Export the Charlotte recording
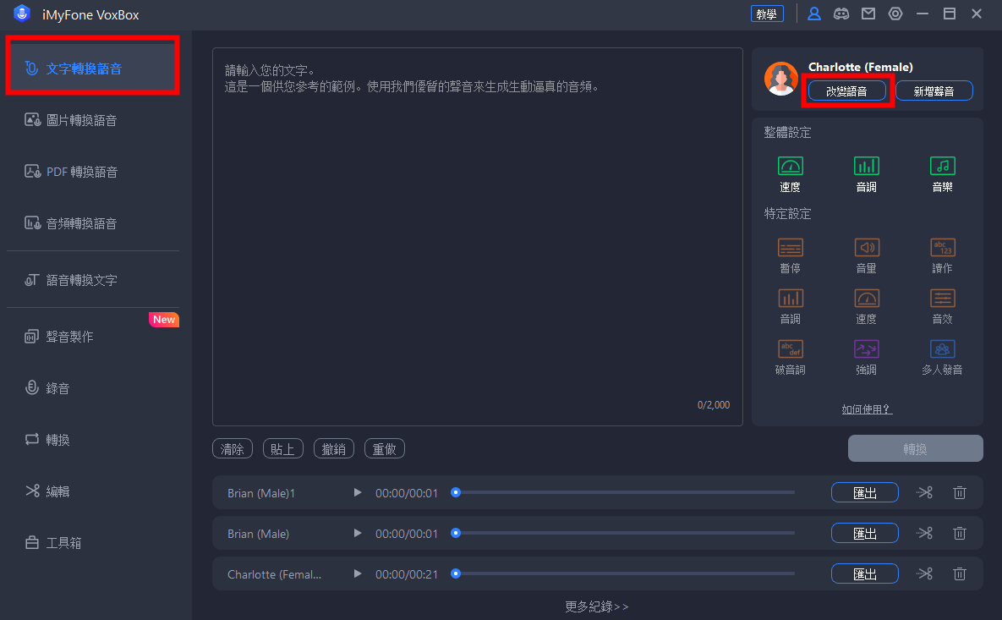Screen dimensions: 1002x620 click(x=865, y=574)
